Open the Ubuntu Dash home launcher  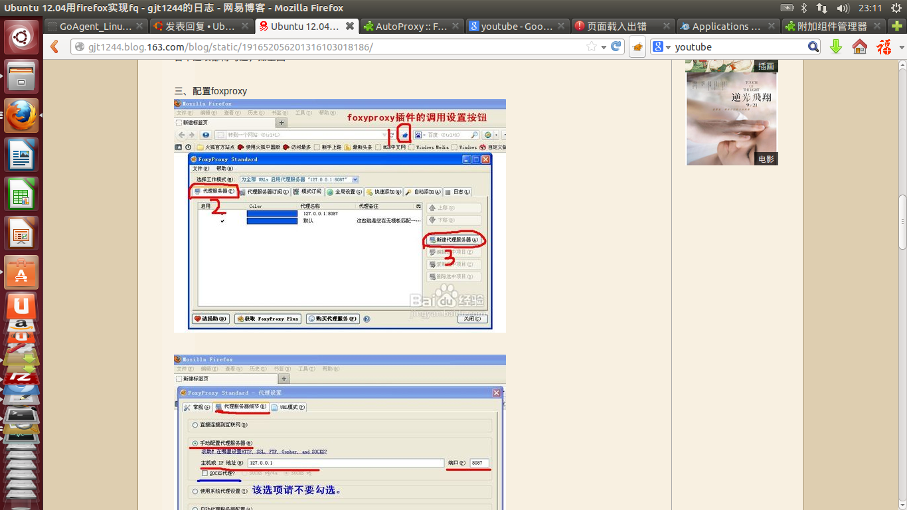[21, 37]
